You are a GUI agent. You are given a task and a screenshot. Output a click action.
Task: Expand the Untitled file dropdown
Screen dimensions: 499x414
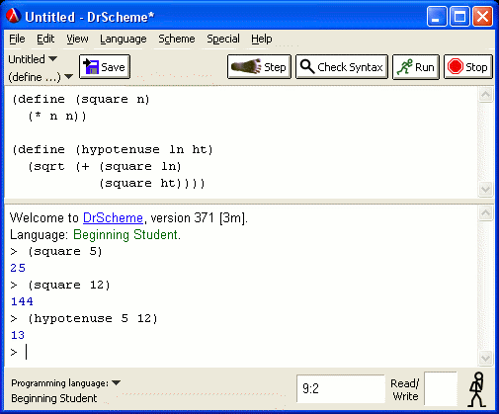(33, 59)
